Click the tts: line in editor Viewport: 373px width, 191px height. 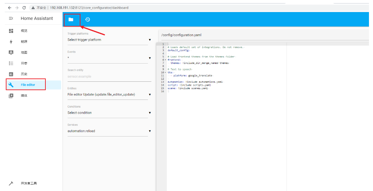pyautogui.click(x=171, y=73)
